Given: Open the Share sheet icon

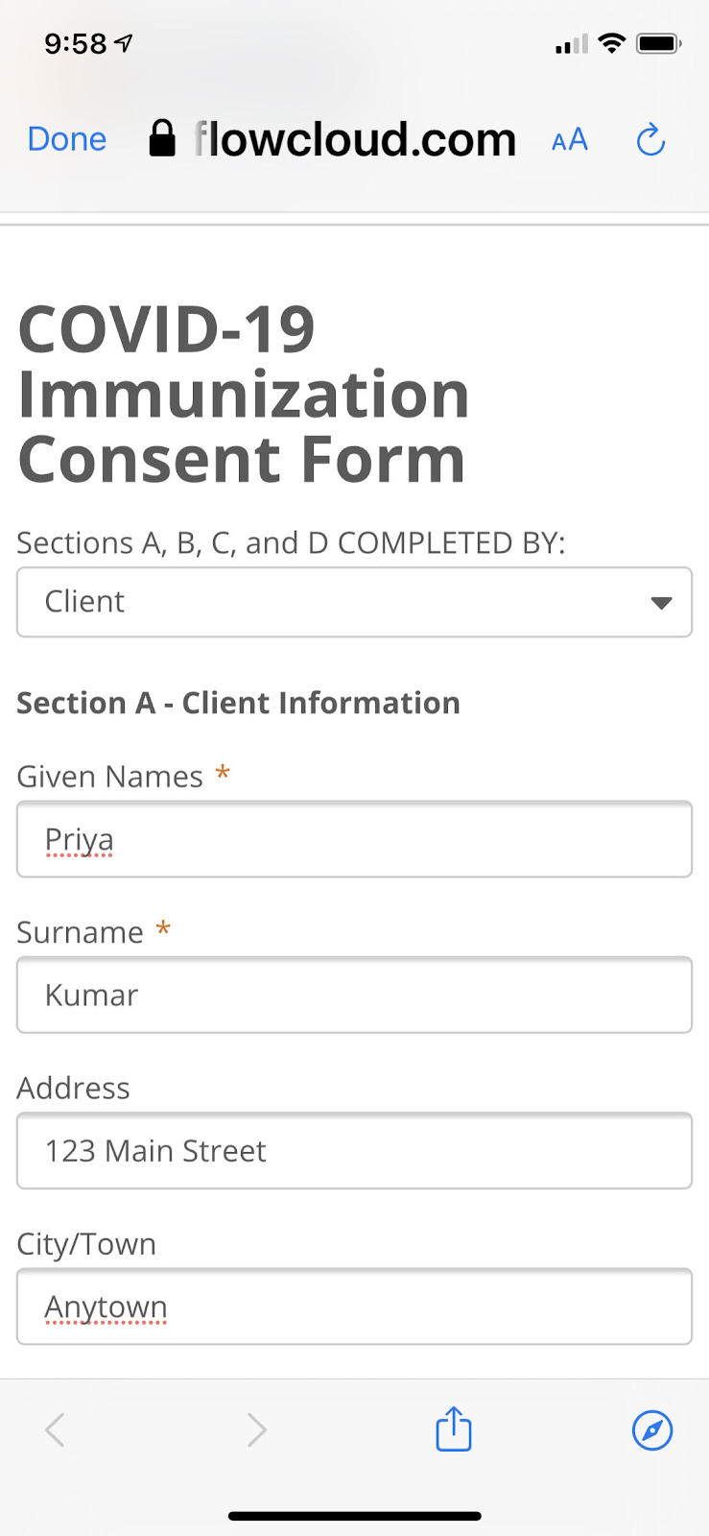Looking at the screenshot, I should coord(454,1429).
